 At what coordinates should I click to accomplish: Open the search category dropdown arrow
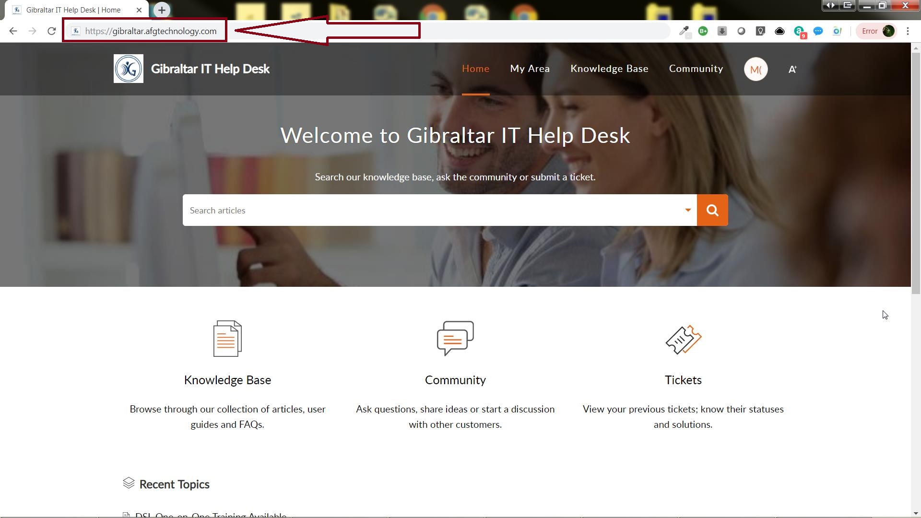pyautogui.click(x=688, y=210)
